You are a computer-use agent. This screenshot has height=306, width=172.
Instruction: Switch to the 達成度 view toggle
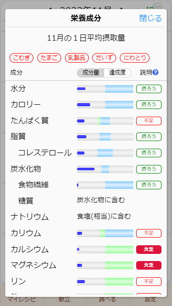118,73
